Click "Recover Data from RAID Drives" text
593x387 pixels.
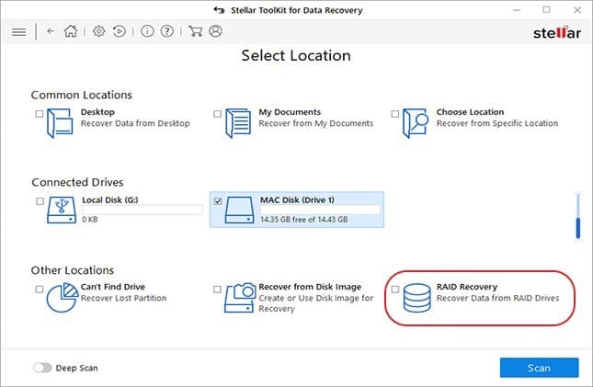point(497,298)
